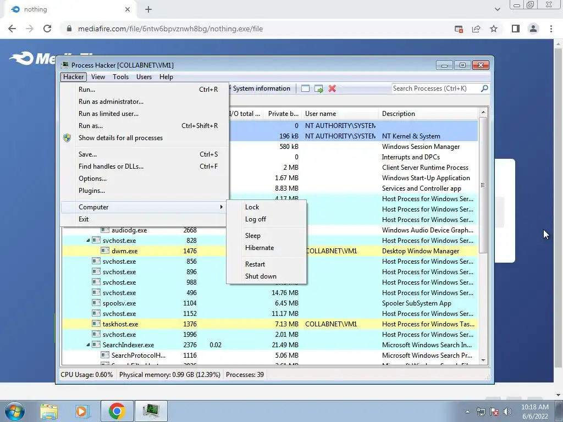Select dwm.exe process icon

coord(105,251)
